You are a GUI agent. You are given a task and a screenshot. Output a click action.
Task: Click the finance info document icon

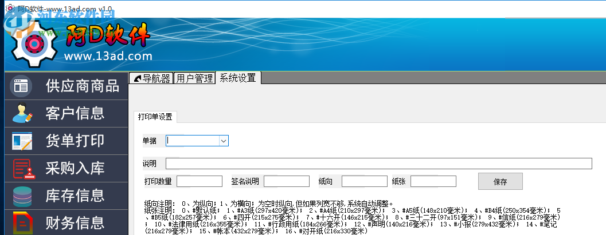coord(23,224)
